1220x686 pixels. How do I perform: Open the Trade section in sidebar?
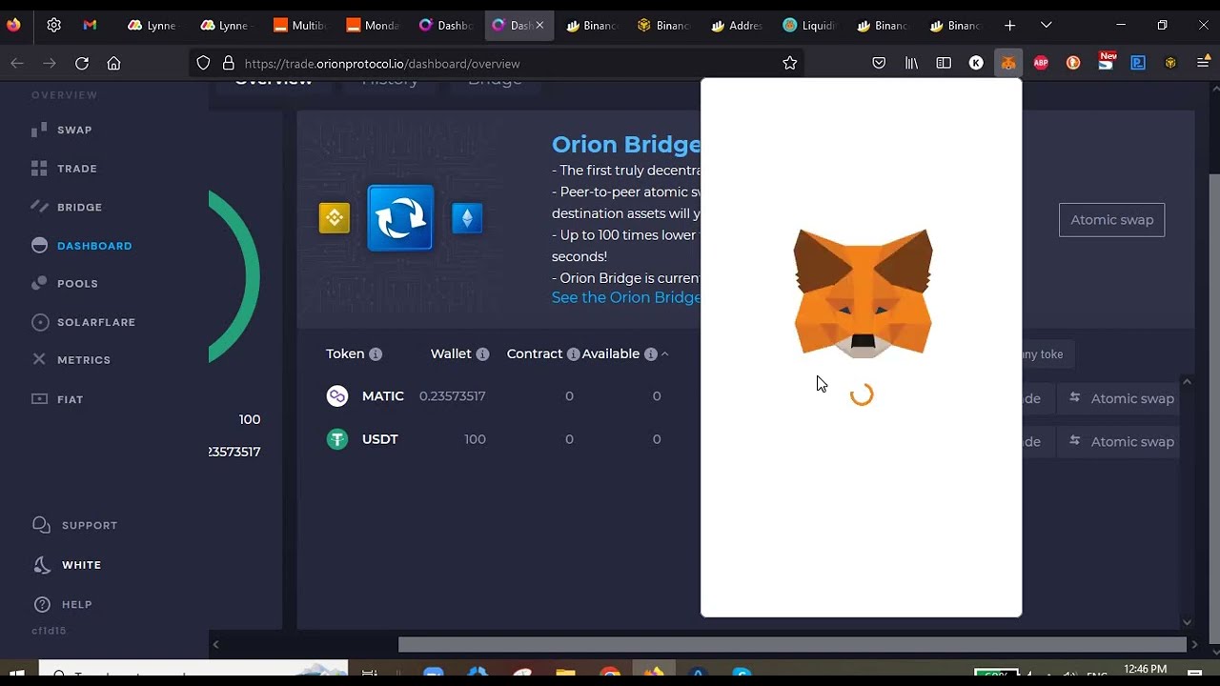point(64,169)
